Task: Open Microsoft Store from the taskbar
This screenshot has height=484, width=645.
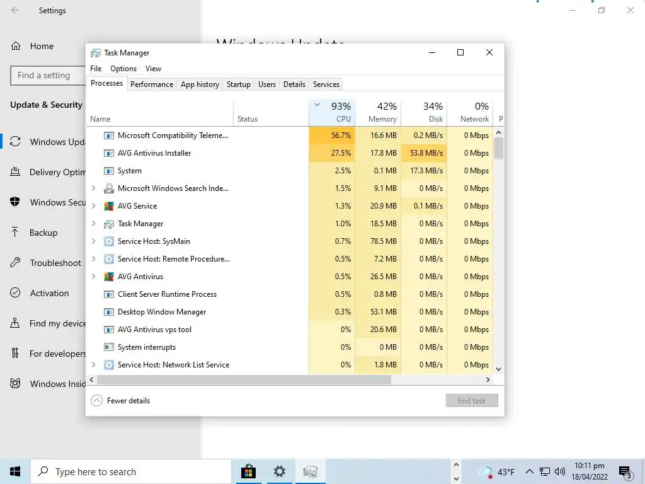Action: coord(248,471)
